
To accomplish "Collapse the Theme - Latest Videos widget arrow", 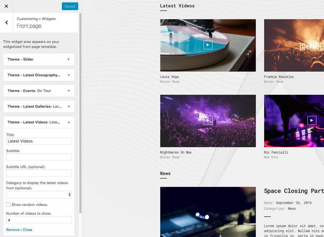I will 69,122.
